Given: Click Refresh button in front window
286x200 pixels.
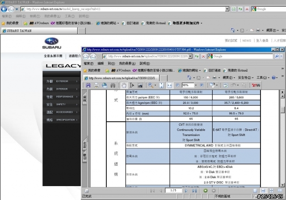Looking at the screenshot, I should click(x=197, y=56).
